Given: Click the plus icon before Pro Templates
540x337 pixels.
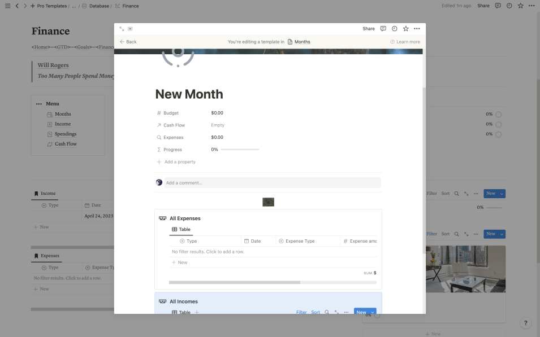Looking at the screenshot, I should click(x=33, y=6).
